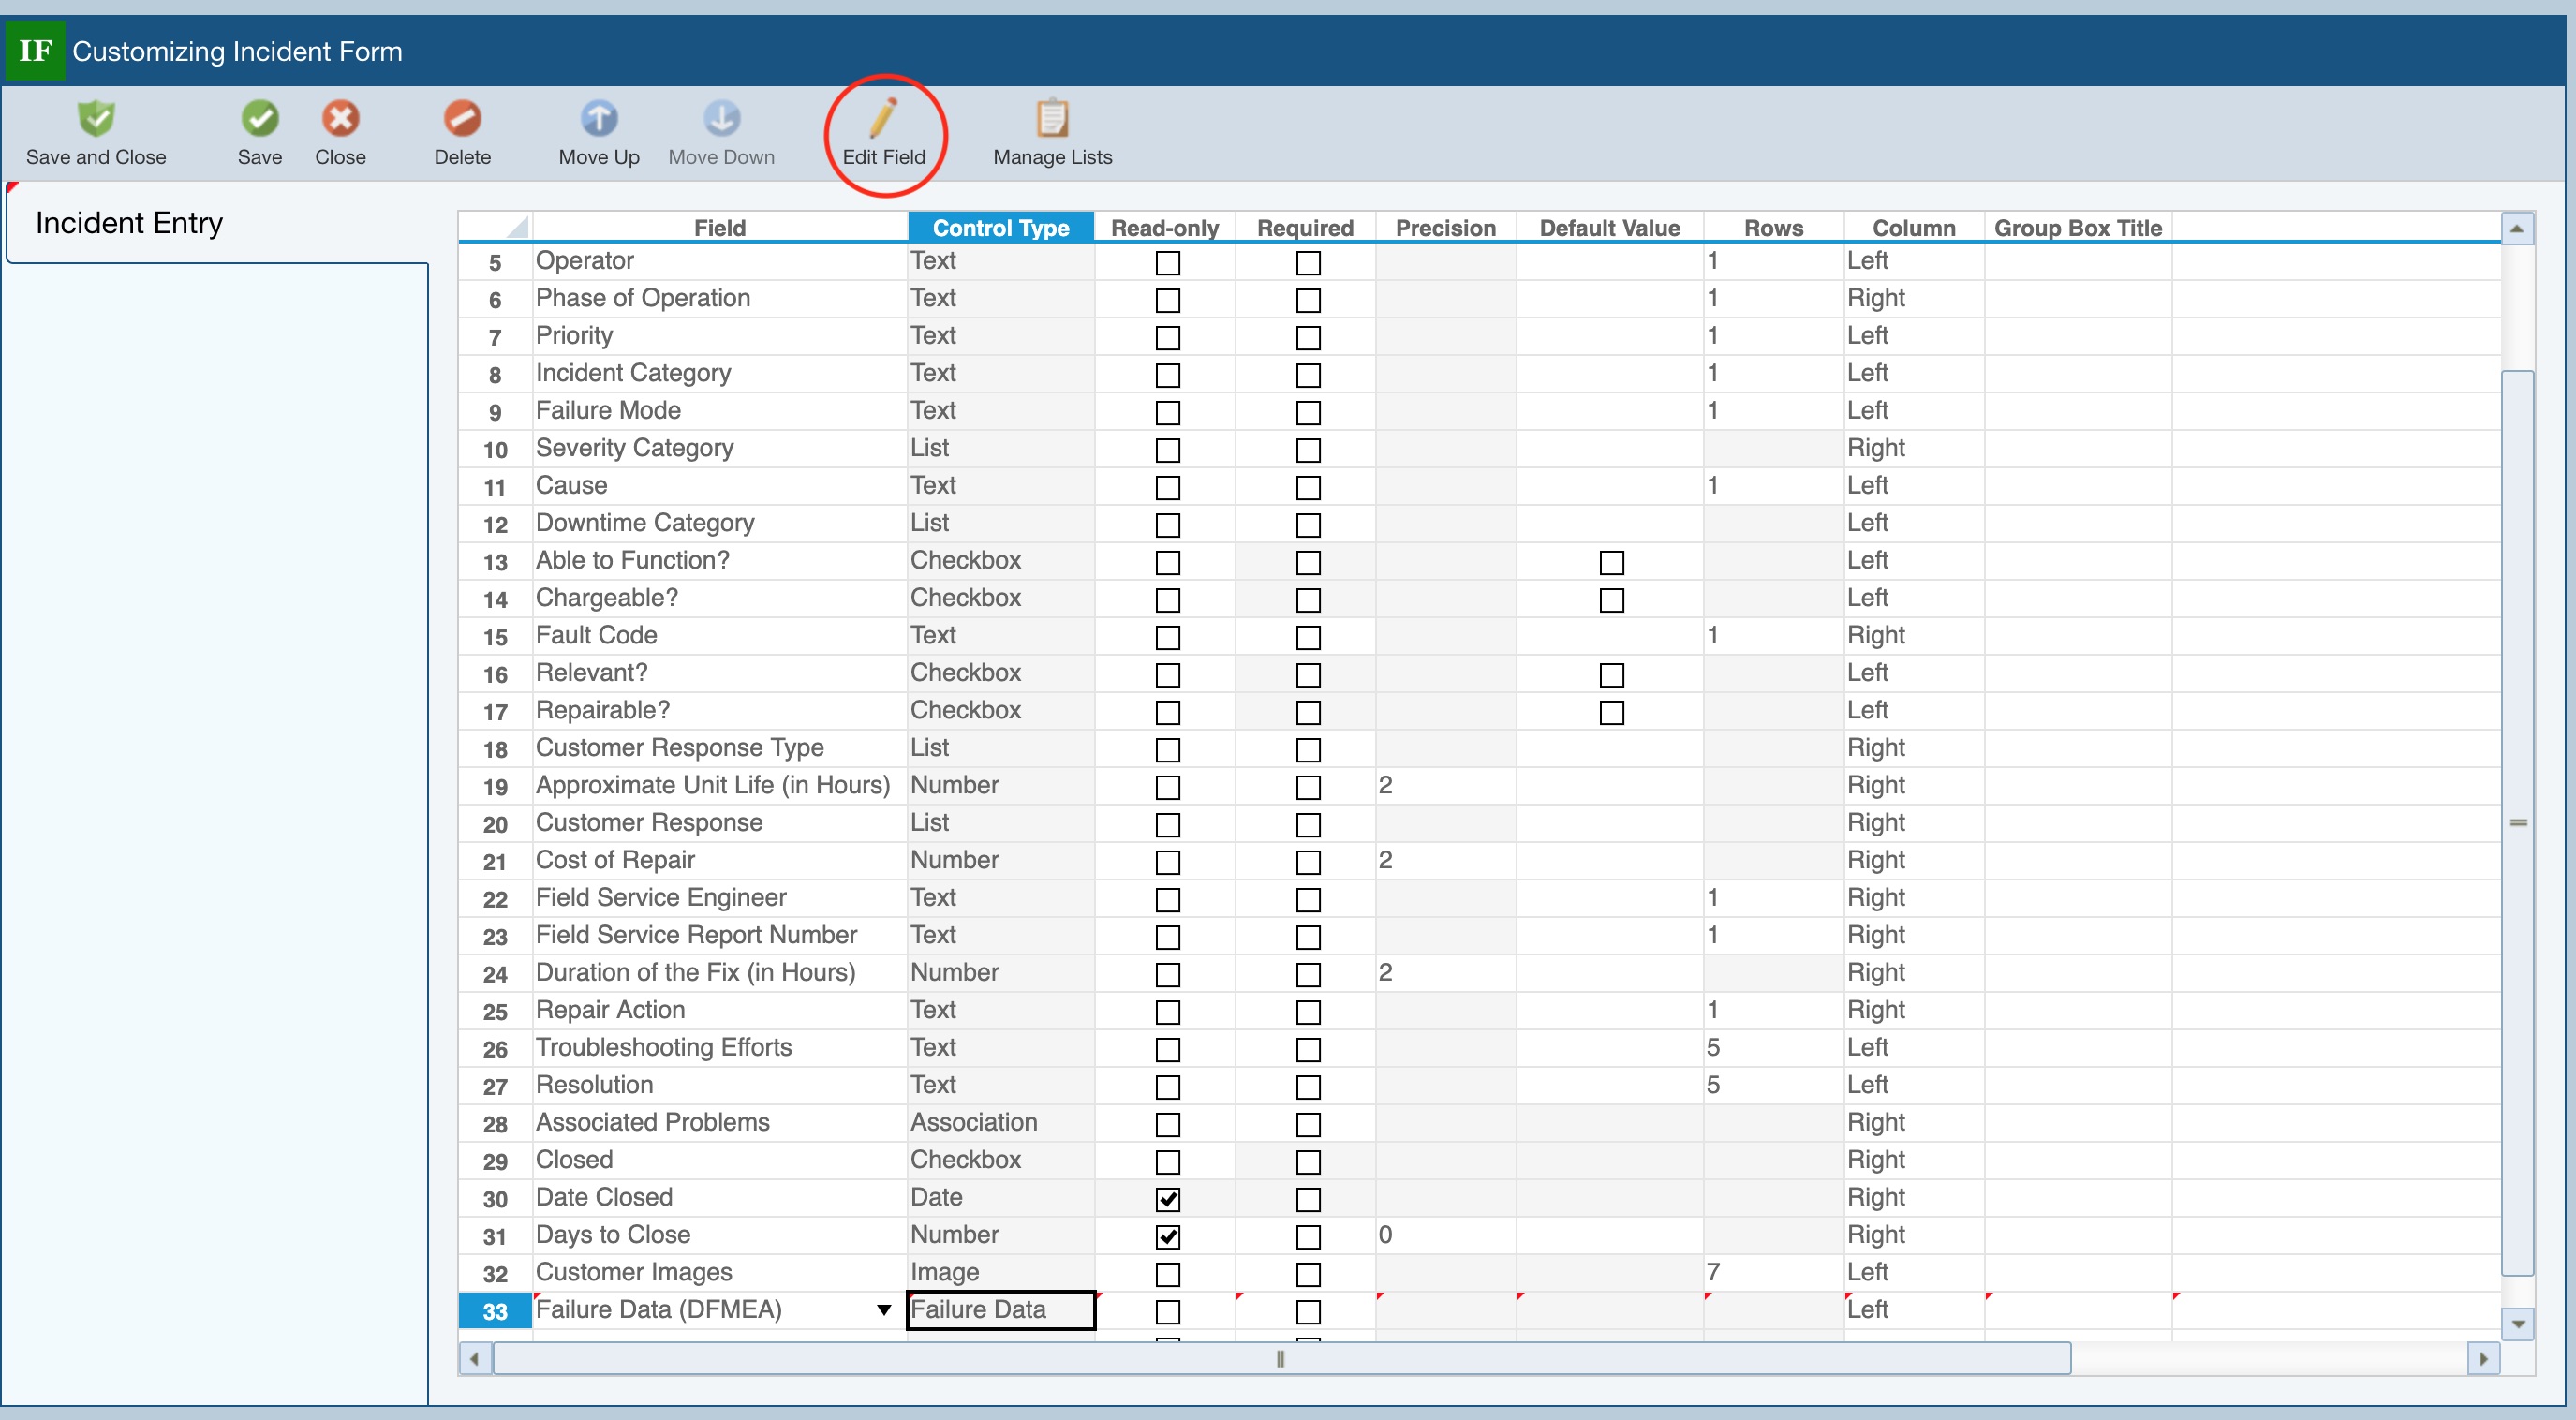2576x1420 pixels.
Task: Click the red Close X icon
Action: [x=340, y=119]
